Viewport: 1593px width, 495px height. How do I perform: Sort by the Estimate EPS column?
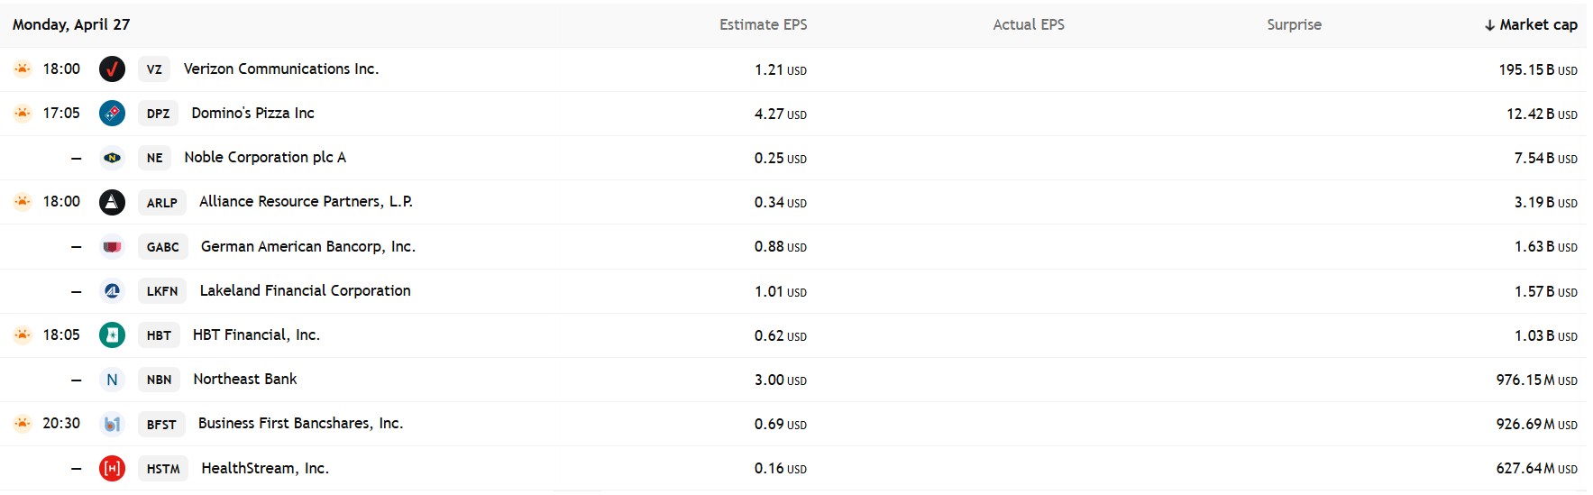tap(763, 25)
